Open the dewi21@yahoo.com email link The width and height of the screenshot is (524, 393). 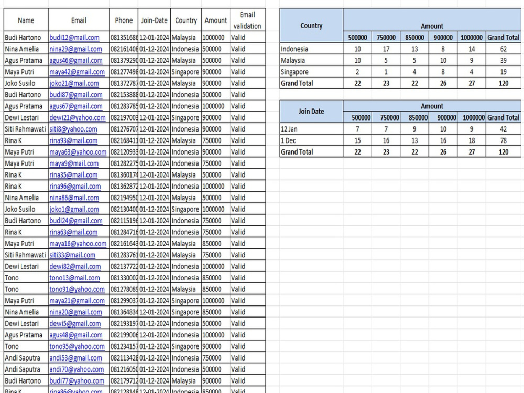point(77,117)
